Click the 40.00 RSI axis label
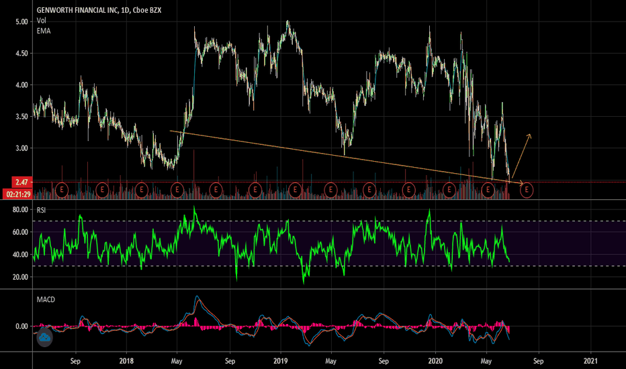This screenshot has height=369, width=626. tap(20, 254)
